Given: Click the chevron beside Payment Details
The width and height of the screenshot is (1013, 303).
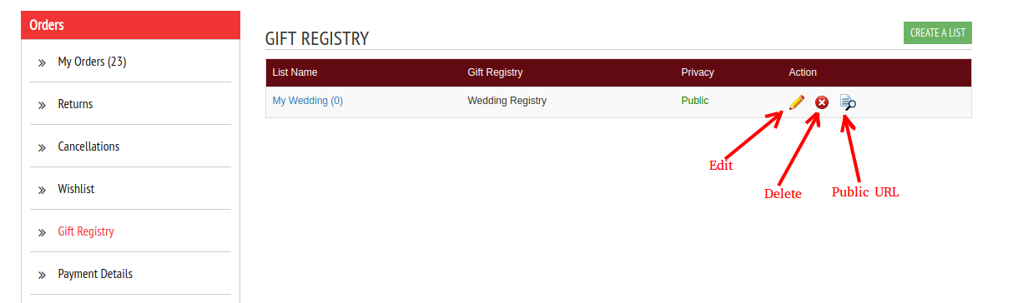Looking at the screenshot, I should [42, 275].
